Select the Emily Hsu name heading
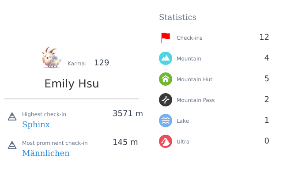287x170 pixels. coord(72,83)
